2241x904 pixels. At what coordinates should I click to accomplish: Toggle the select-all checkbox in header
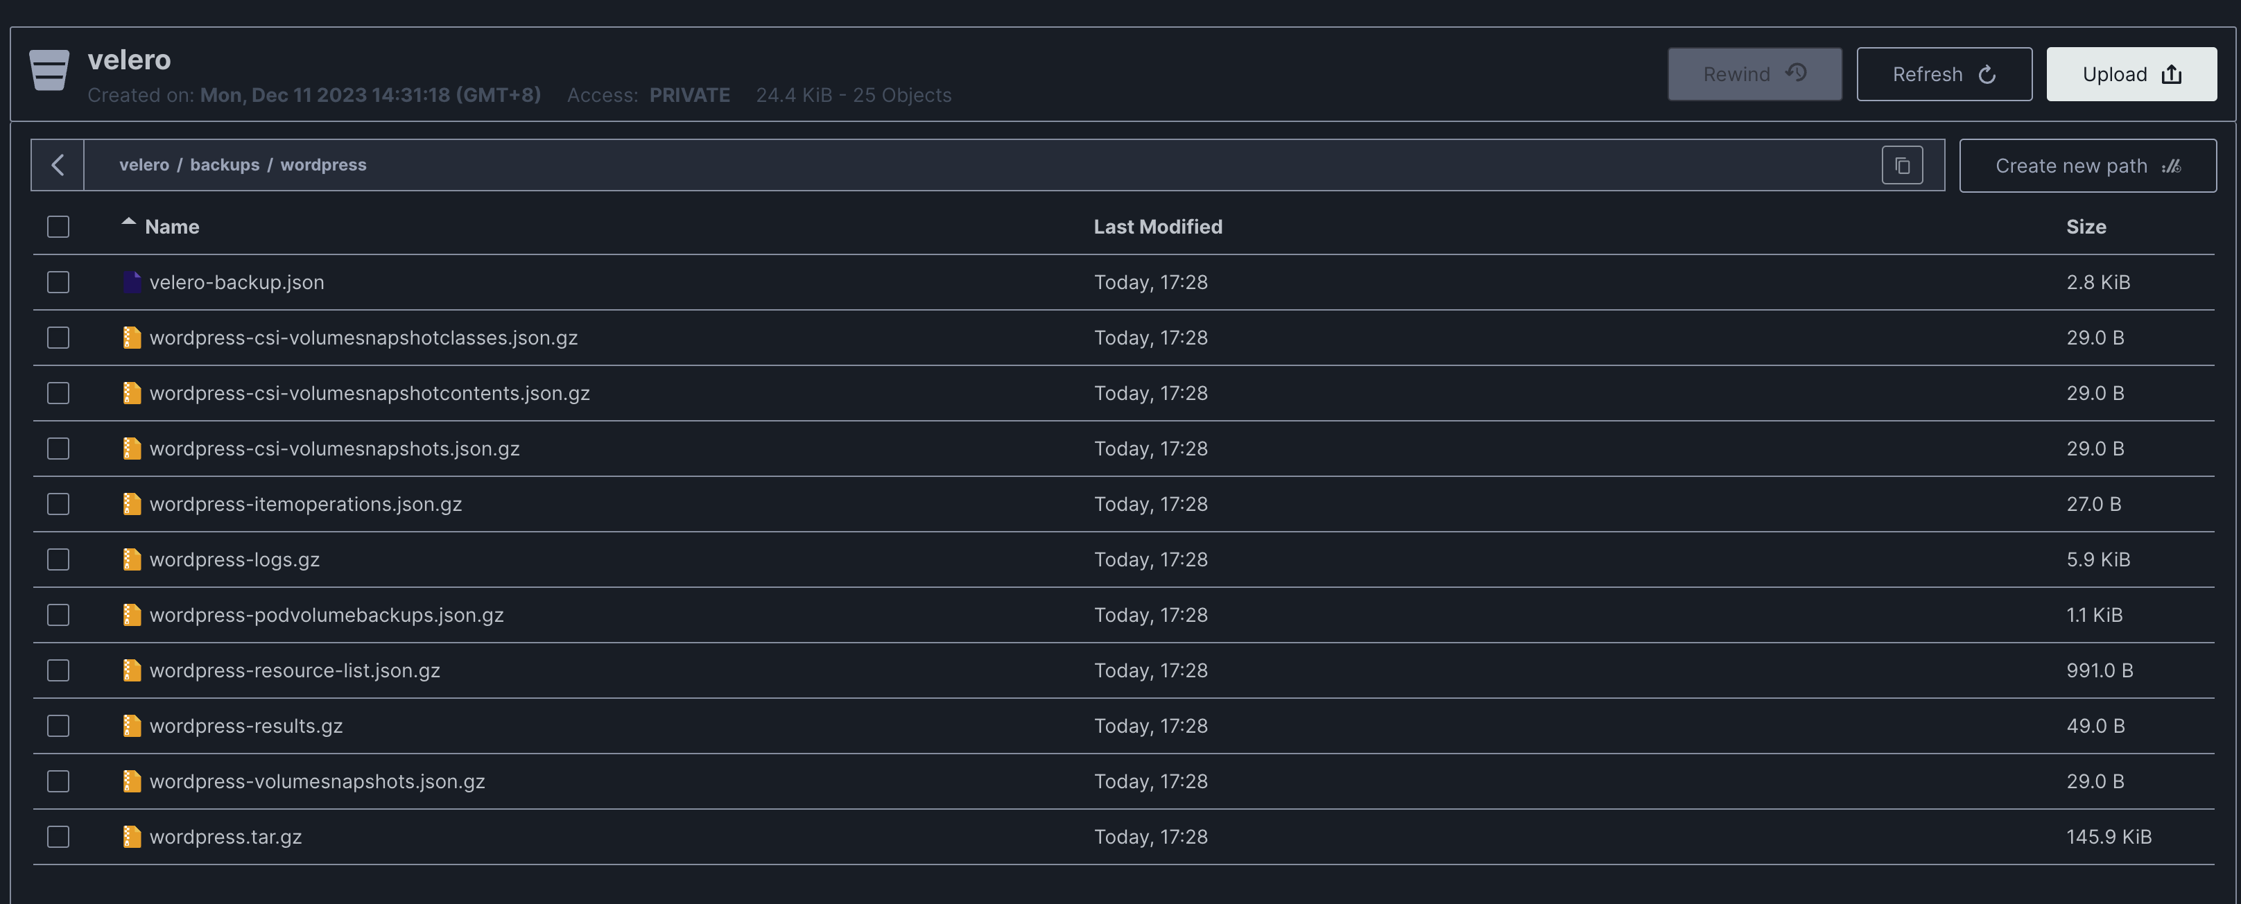pos(58,227)
